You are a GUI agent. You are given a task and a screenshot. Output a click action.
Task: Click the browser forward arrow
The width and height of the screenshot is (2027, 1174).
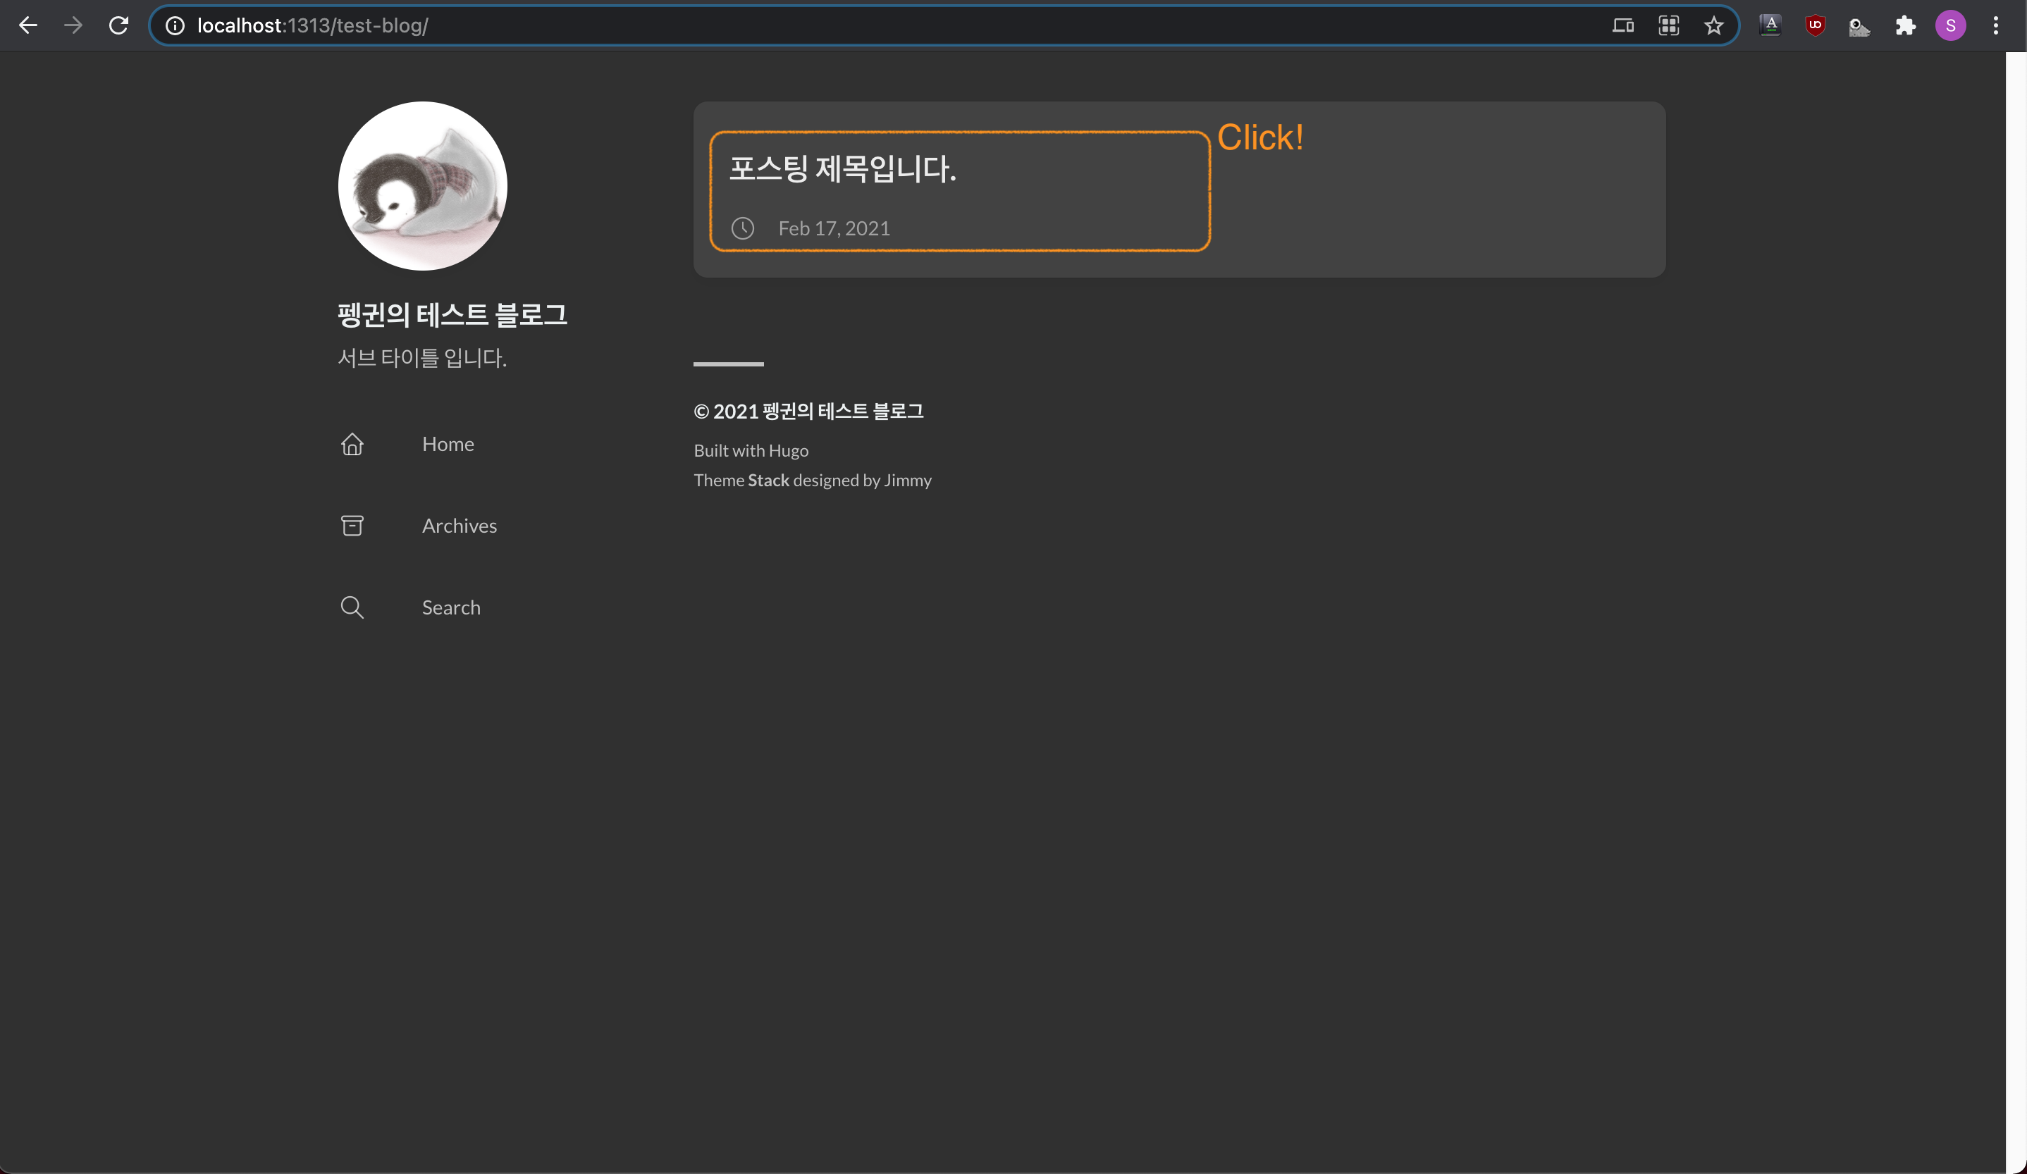pyautogui.click(x=73, y=26)
